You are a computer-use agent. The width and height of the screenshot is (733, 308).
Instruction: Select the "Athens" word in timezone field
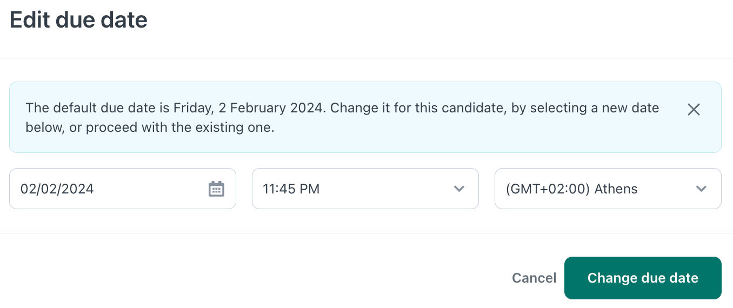(x=616, y=189)
